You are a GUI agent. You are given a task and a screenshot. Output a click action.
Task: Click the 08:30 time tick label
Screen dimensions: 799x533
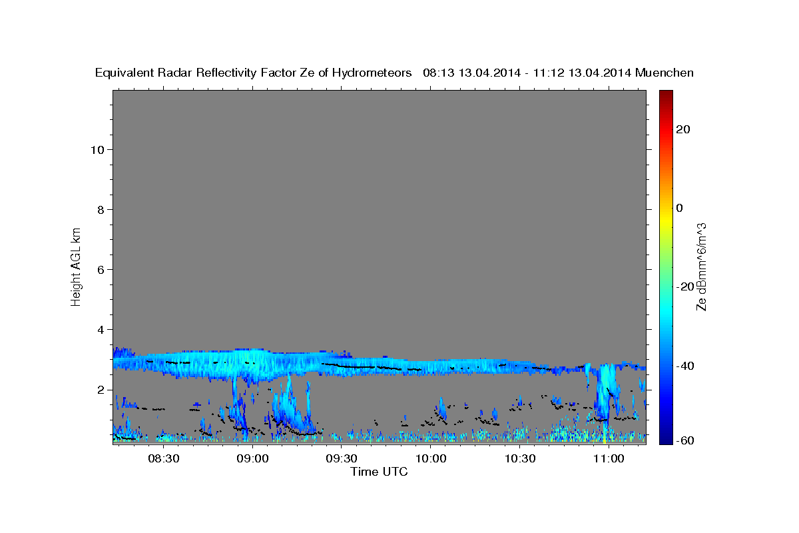click(164, 459)
